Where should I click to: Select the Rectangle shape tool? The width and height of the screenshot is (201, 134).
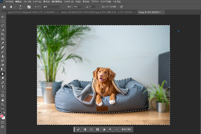coord(3,95)
